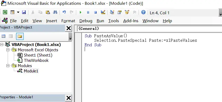Click the Selection.PasteSpecial code line

[146, 40]
